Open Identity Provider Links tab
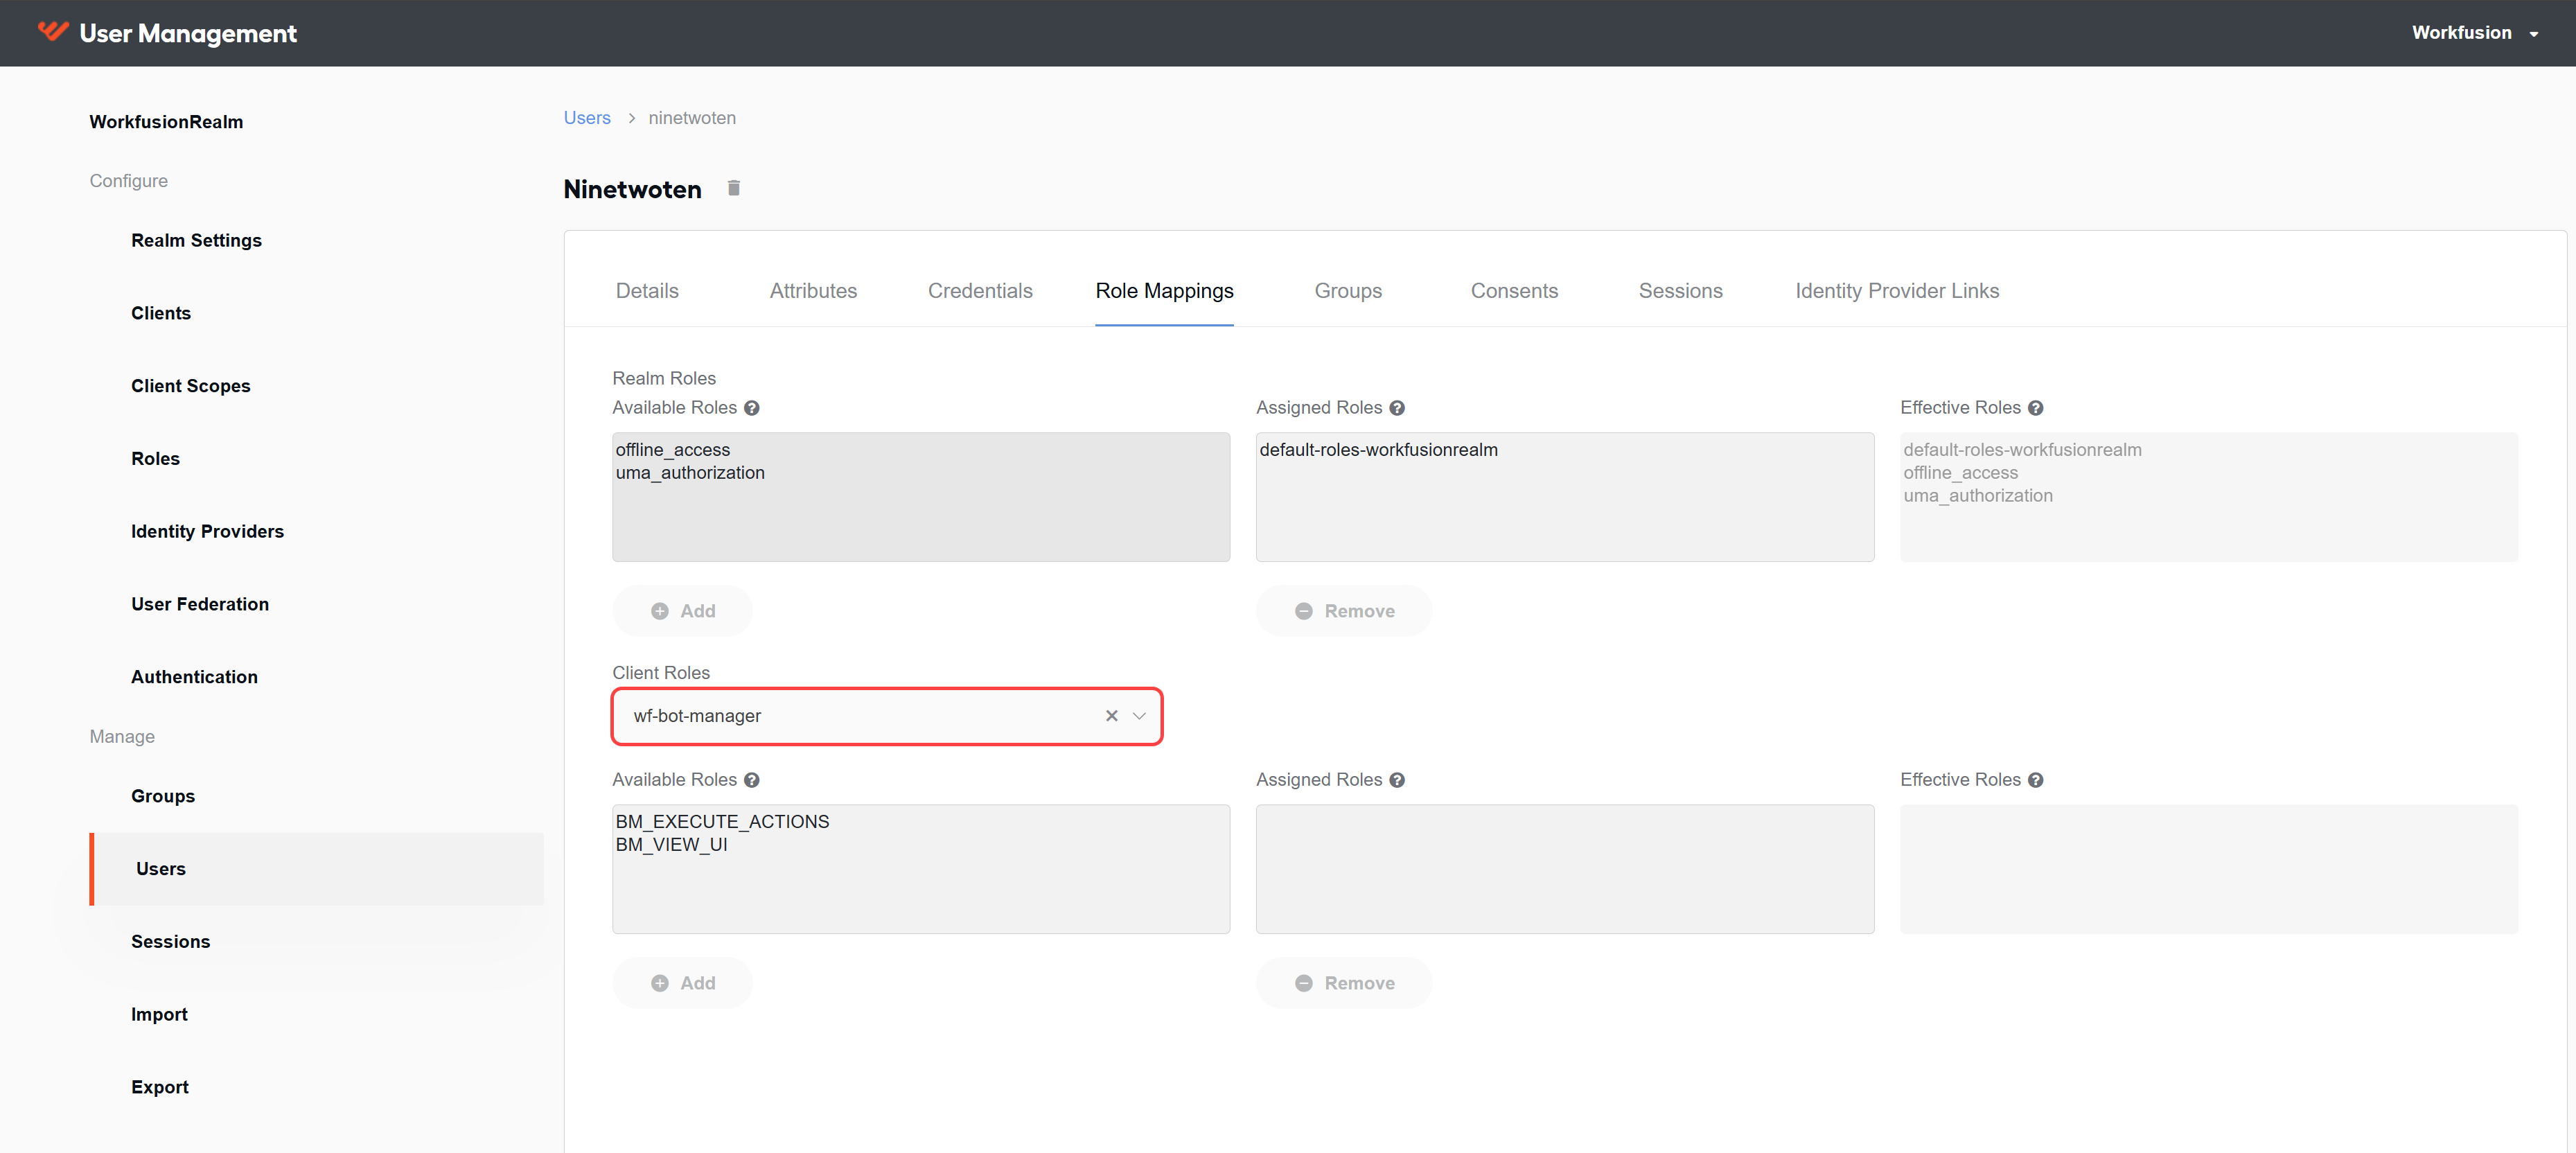This screenshot has height=1153, width=2576. pyautogui.click(x=1897, y=291)
